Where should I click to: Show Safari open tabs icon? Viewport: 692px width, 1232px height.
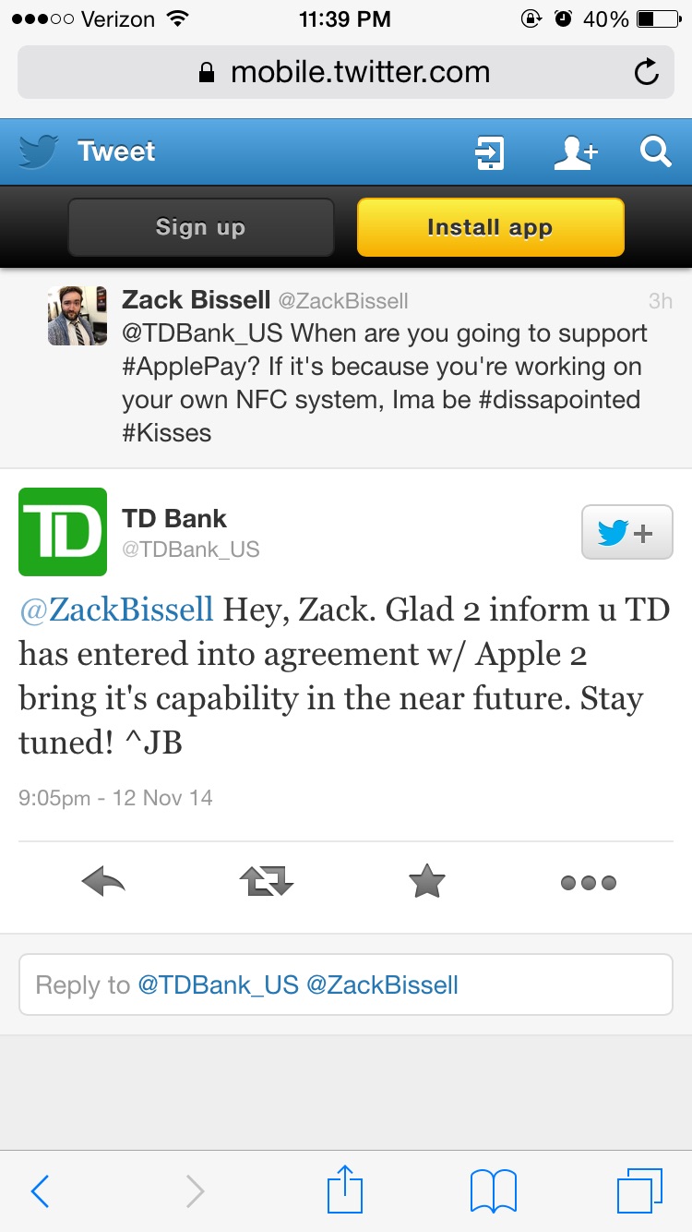(639, 1191)
